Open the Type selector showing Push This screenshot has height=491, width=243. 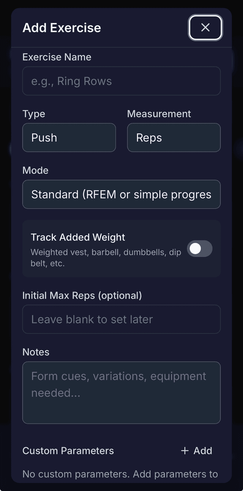(x=69, y=138)
